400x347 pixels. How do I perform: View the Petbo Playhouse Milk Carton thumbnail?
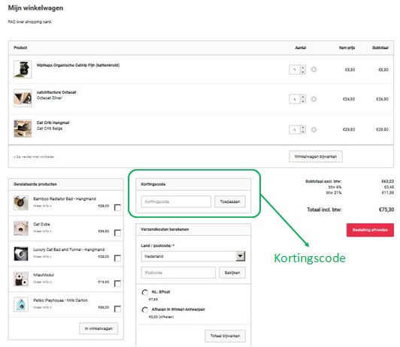(21, 304)
